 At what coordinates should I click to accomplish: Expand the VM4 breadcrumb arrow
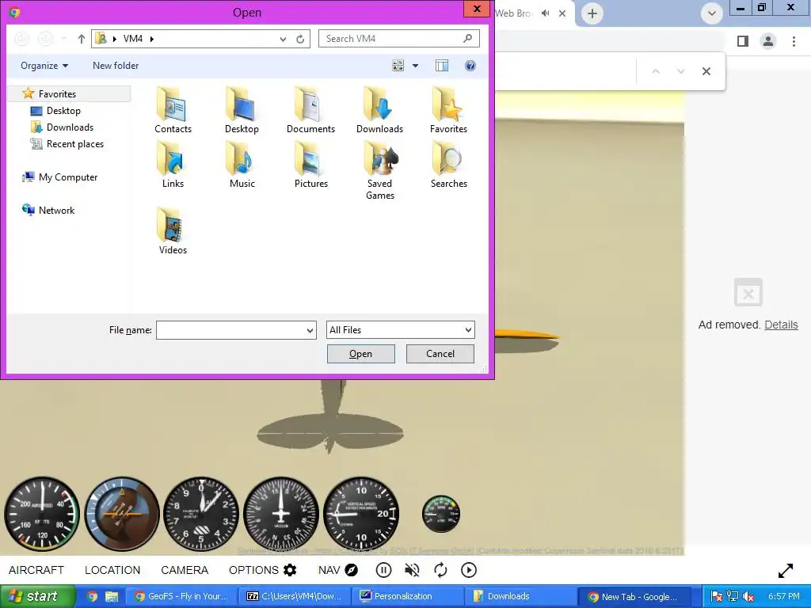(152, 39)
